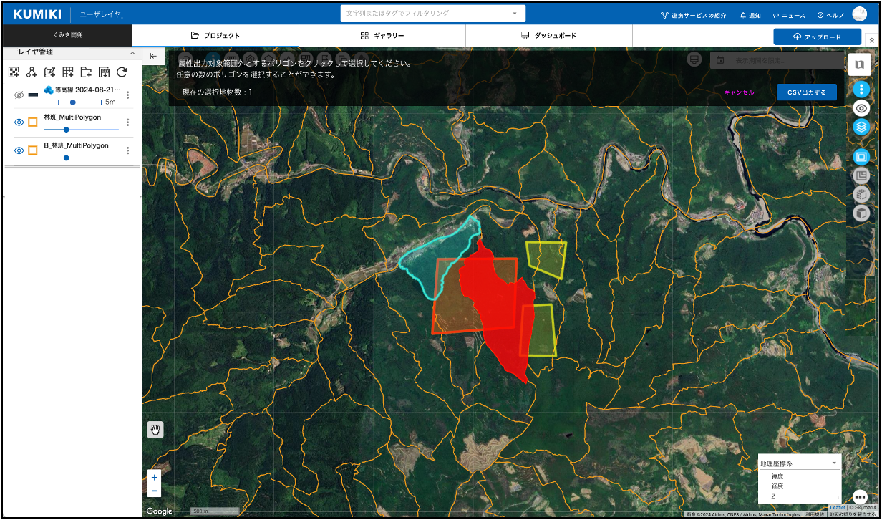Image resolution: width=882 pixels, height=520 pixels.
Task: Click the tag filter search field
Action: tap(427, 14)
